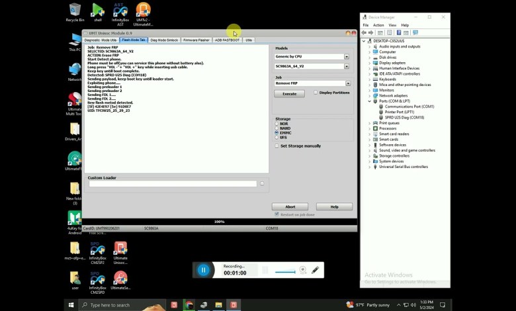Open UMTv2 UltimateM desktop shortcut
This screenshot has width=516, height=311.
143,14
